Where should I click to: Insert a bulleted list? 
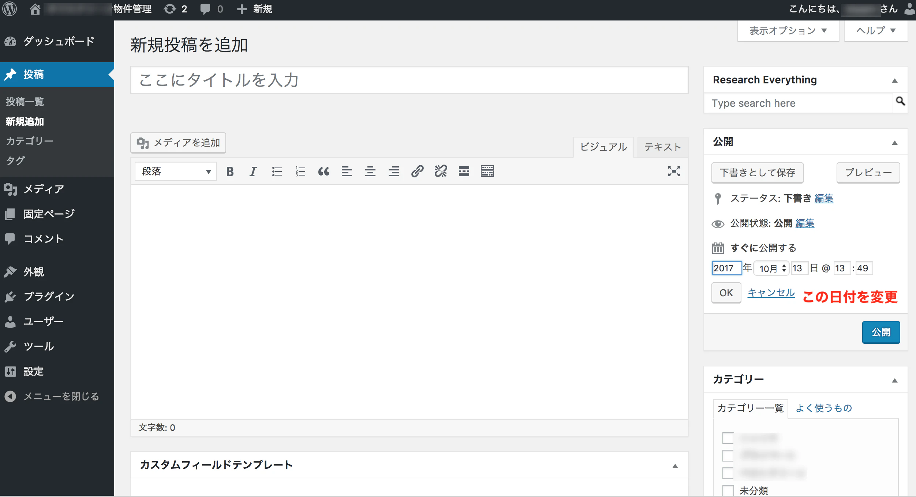click(277, 171)
